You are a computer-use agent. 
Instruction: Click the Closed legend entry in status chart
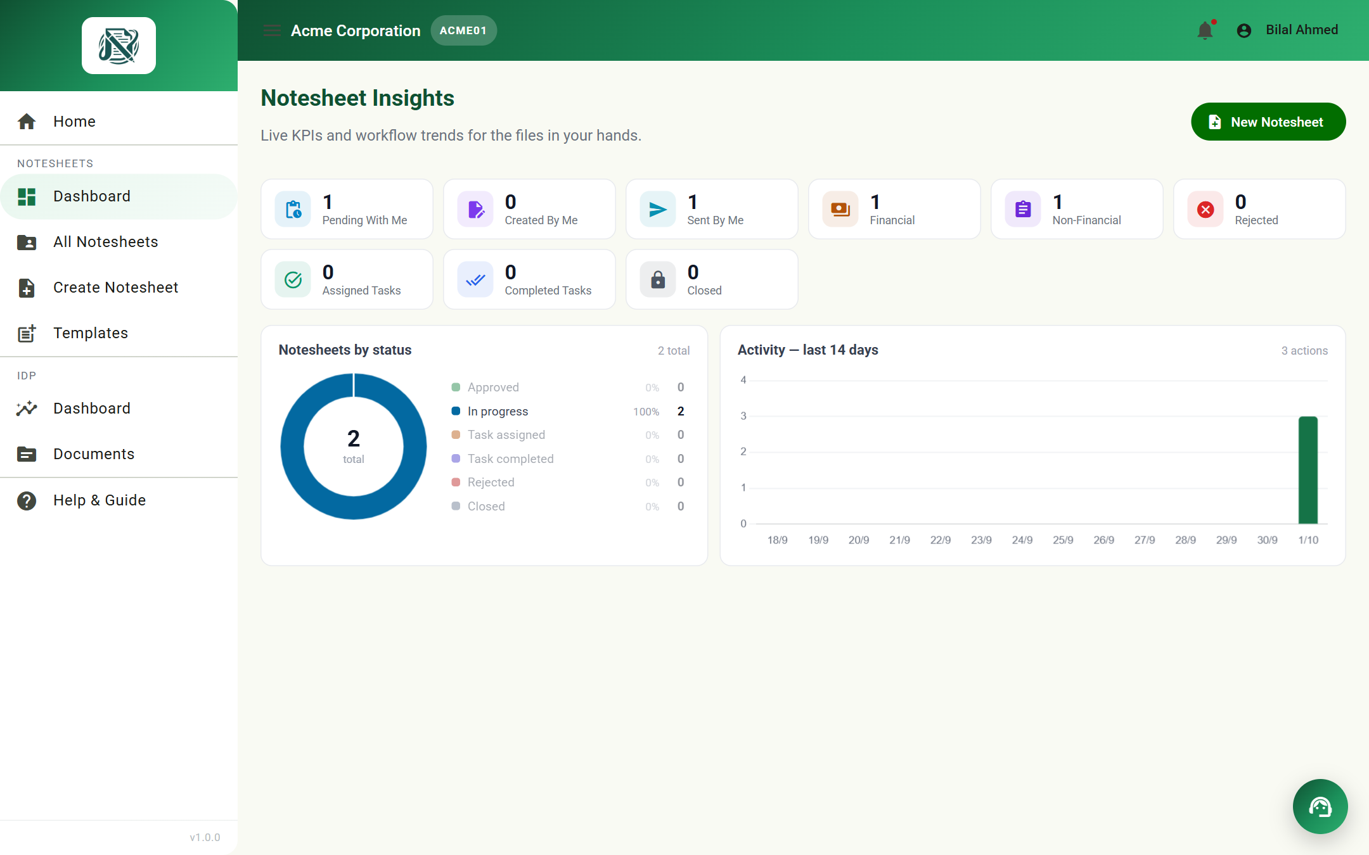pos(567,506)
